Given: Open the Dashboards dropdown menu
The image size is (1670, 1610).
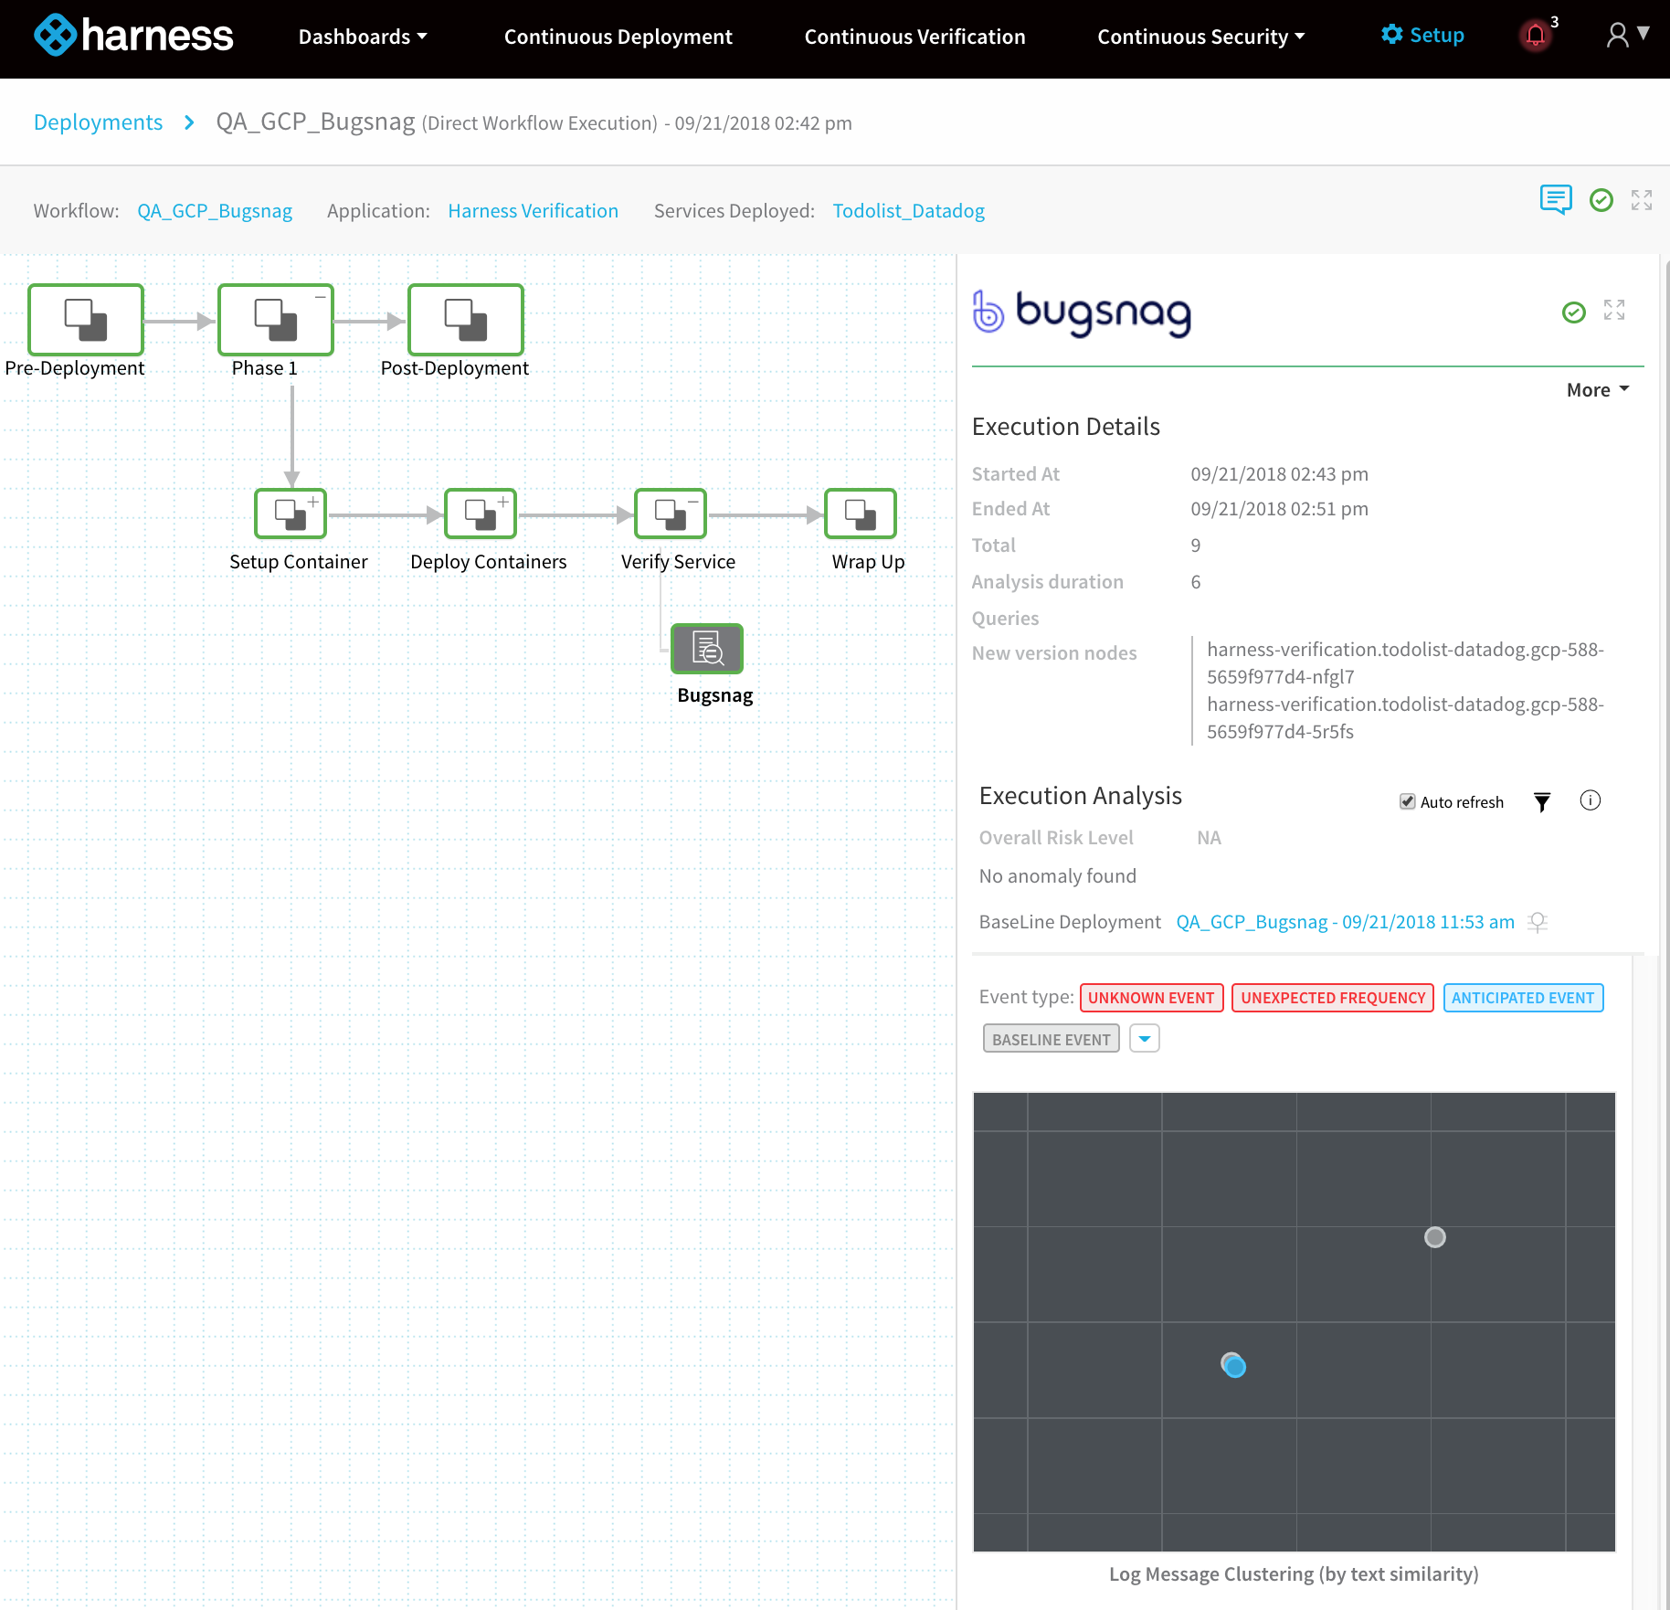Looking at the screenshot, I should click(x=363, y=37).
